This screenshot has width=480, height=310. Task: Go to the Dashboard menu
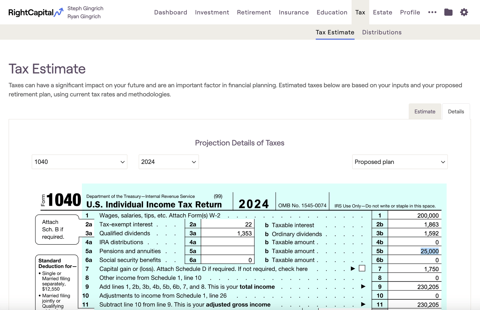171,12
